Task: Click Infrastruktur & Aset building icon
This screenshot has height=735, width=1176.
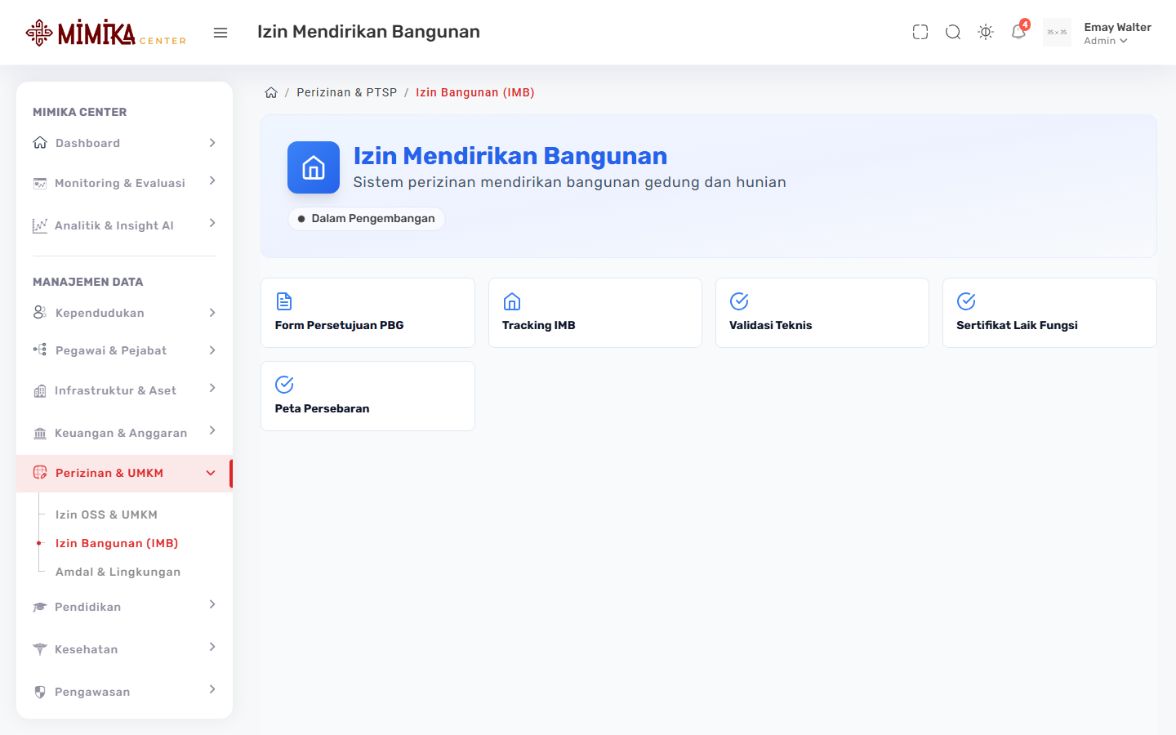Action: coord(40,390)
